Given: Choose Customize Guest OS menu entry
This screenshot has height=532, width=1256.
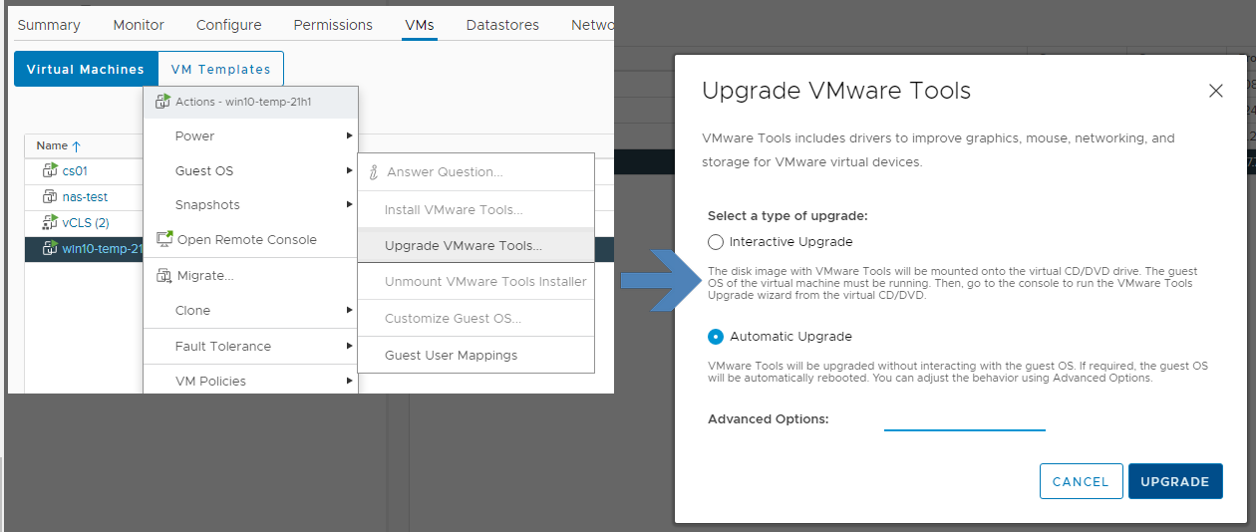Looking at the screenshot, I should [475, 318].
